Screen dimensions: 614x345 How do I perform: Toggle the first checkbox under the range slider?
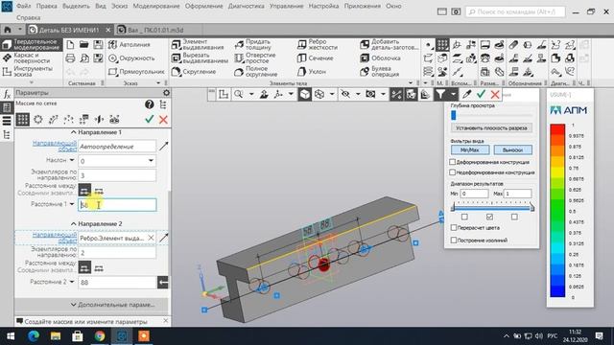pos(464,217)
